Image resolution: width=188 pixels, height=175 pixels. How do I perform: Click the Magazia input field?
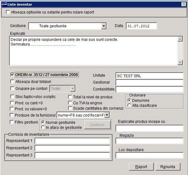(149, 141)
